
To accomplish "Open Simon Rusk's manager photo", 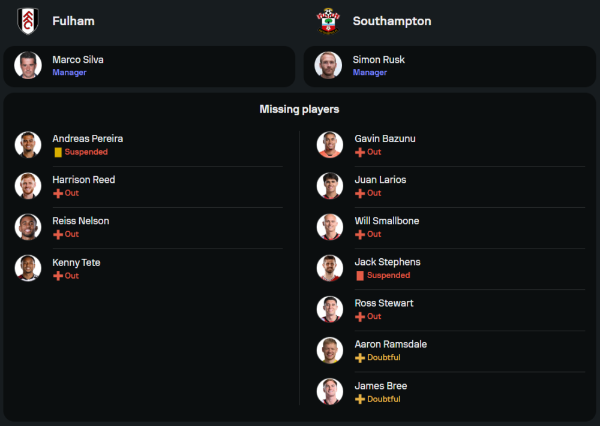I will 328,65.
